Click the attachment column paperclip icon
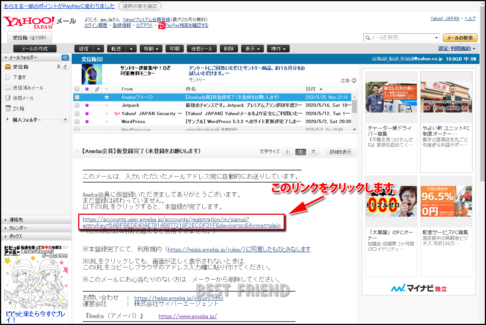The height and width of the screenshot is (325, 486). click(97, 89)
